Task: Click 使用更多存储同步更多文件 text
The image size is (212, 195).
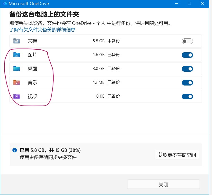Action: (48, 157)
